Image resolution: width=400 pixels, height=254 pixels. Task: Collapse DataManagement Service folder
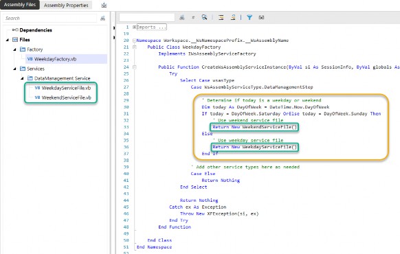tap(22, 78)
